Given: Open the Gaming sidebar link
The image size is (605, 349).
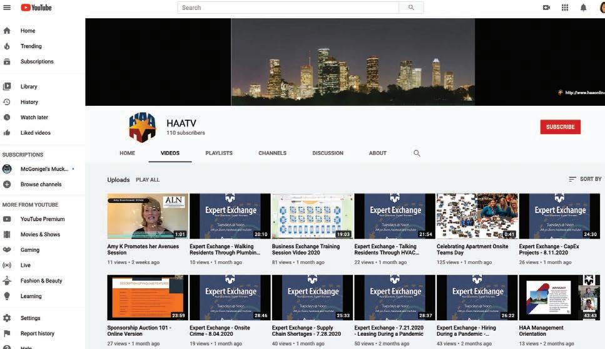Looking at the screenshot, I should [29, 249].
